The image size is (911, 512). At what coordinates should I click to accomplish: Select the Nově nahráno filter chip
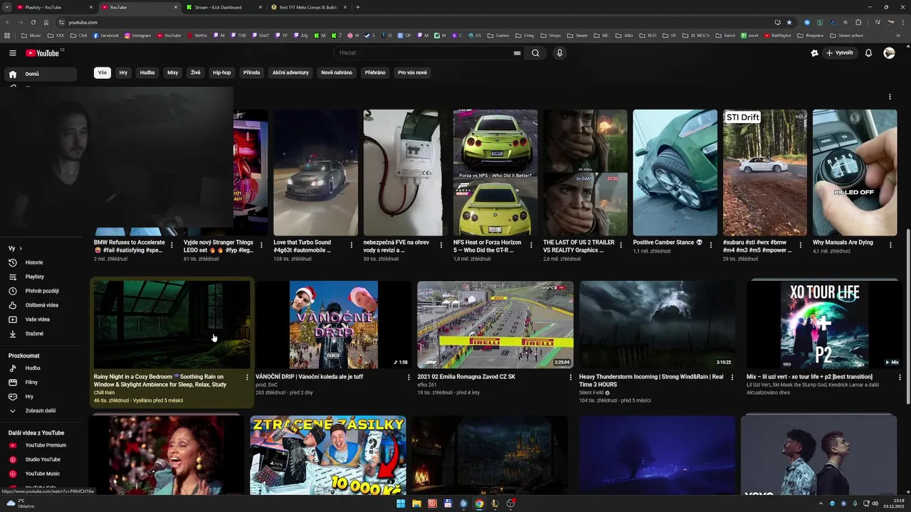pyautogui.click(x=337, y=73)
